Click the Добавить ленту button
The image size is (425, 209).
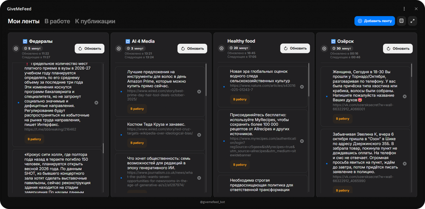[375, 21]
